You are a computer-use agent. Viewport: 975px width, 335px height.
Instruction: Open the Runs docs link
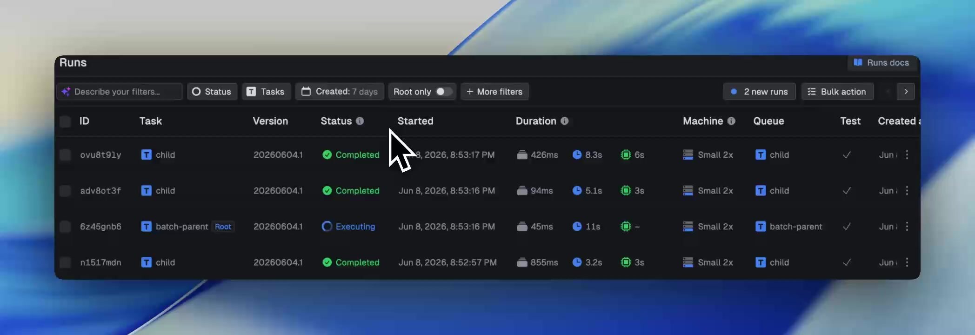pyautogui.click(x=882, y=63)
